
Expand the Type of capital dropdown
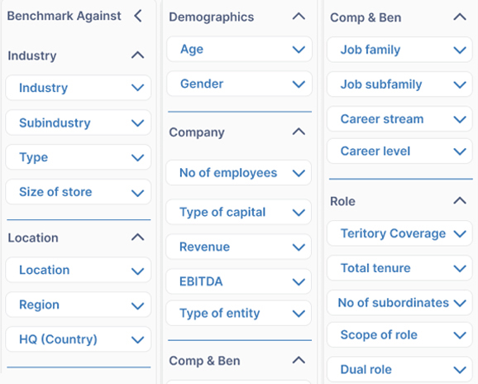(x=239, y=213)
